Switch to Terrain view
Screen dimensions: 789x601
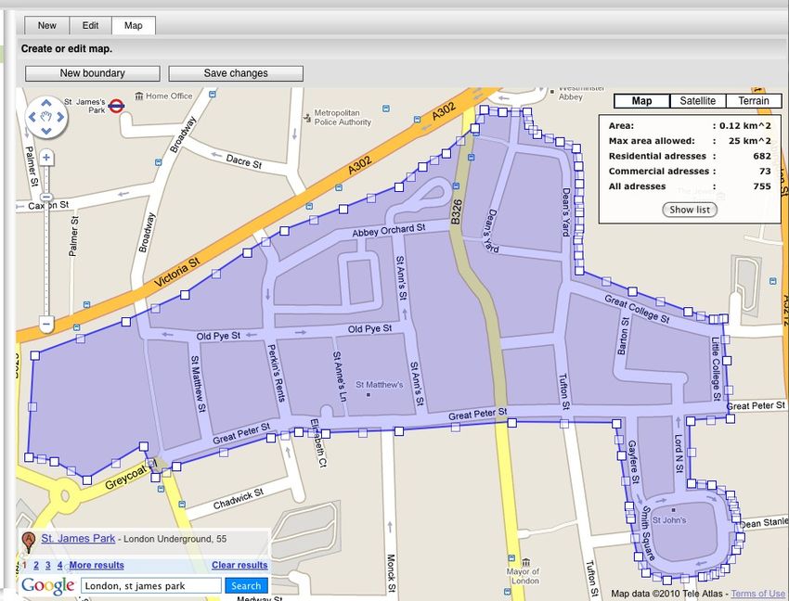pos(754,100)
